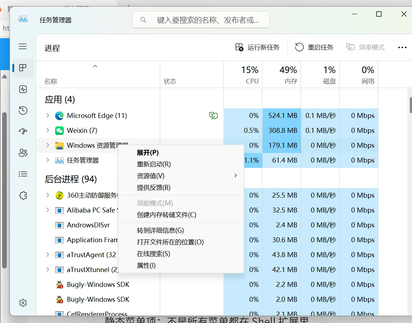This screenshot has width=412, height=323.
Task: Click the first Bugly-Windows SDK bug icon
Action: [60, 285]
